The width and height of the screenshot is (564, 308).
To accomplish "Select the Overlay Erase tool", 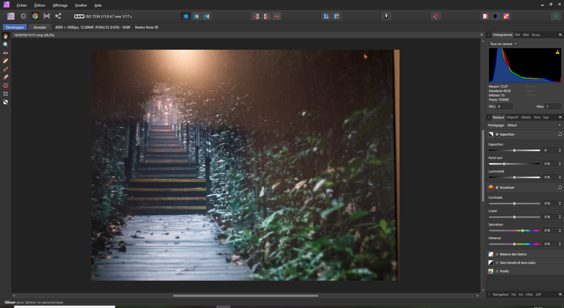I will (6, 77).
